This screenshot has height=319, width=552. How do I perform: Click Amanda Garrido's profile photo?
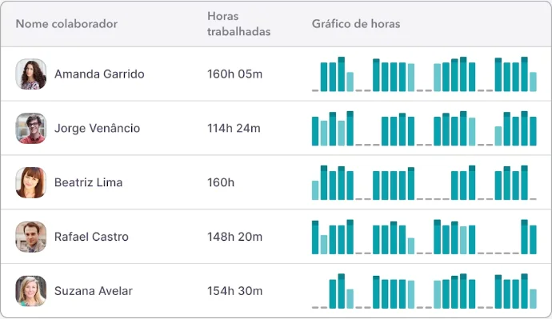click(x=31, y=74)
